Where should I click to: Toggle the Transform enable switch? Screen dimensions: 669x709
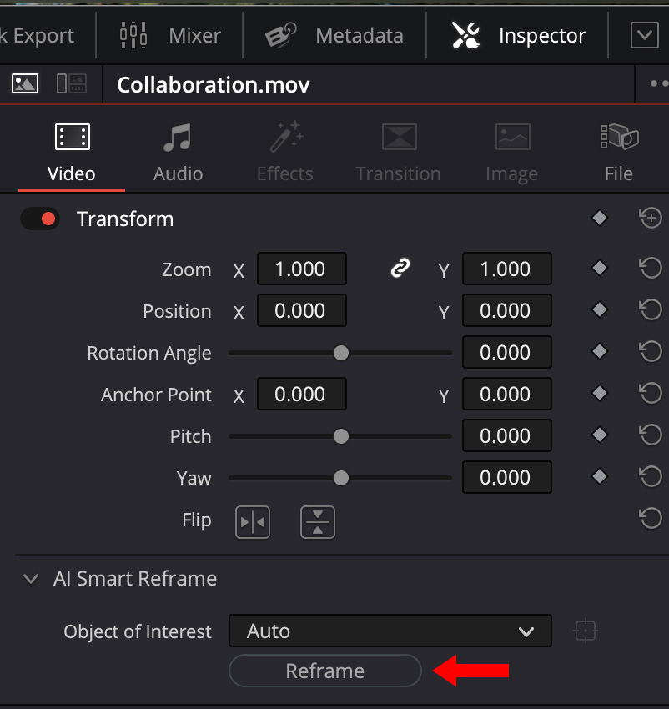tap(40, 219)
